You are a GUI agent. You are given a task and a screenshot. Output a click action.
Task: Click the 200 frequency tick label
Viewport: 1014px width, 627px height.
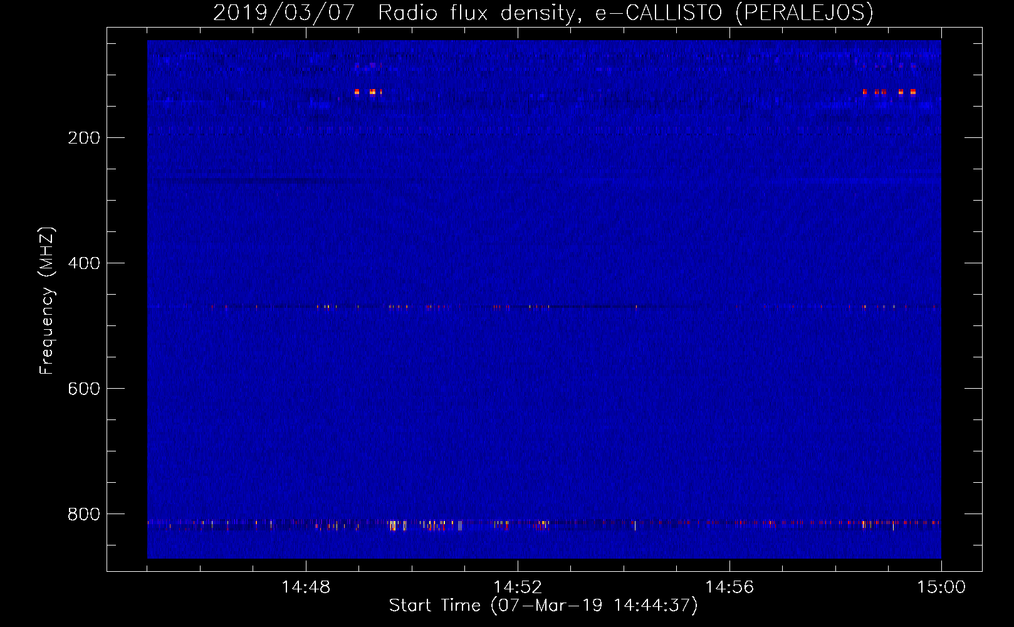pyautogui.click(x=84, y=138)
